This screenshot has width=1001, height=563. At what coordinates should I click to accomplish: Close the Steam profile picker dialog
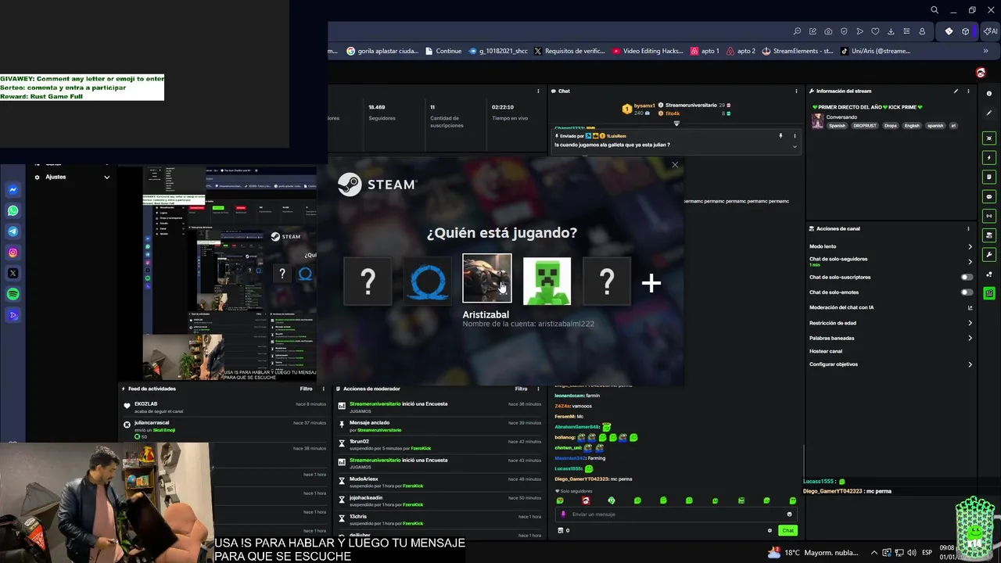[675, 164]
